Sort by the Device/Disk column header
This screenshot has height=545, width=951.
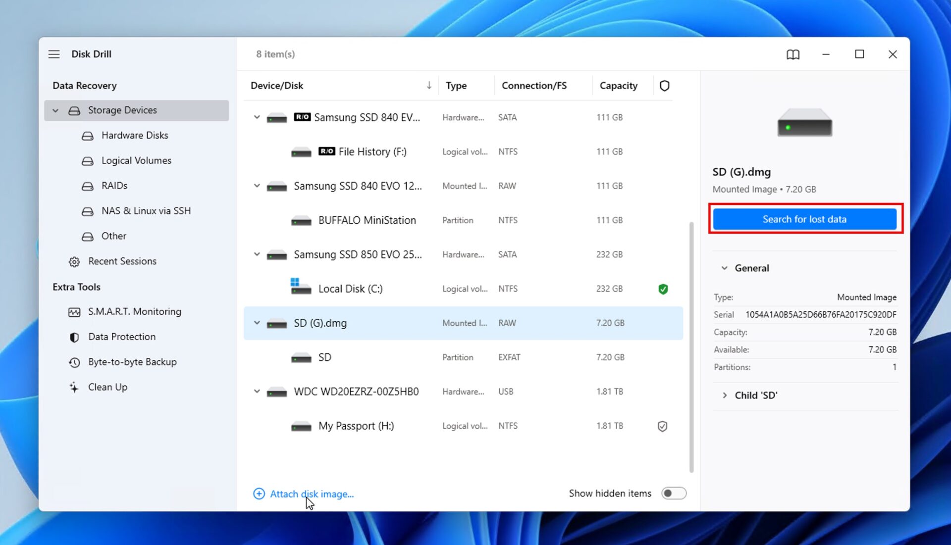277,85
